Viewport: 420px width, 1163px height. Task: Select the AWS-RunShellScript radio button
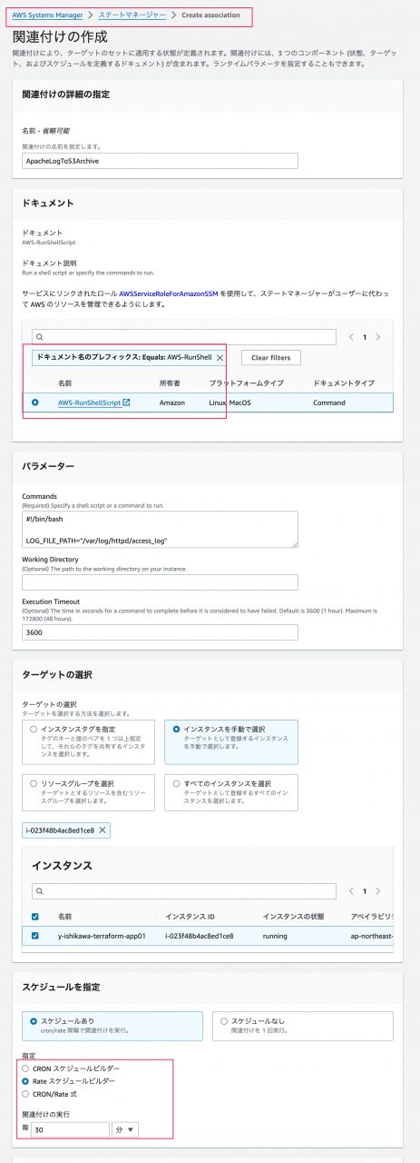click(x=35, y=403)
